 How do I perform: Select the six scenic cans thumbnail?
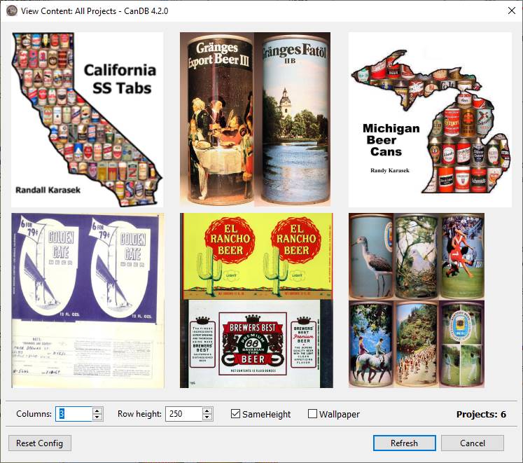[x=417, y=300]
